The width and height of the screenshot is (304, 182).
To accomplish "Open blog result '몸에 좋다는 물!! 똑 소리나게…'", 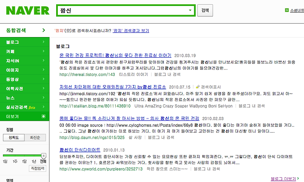I will point(129,118).
